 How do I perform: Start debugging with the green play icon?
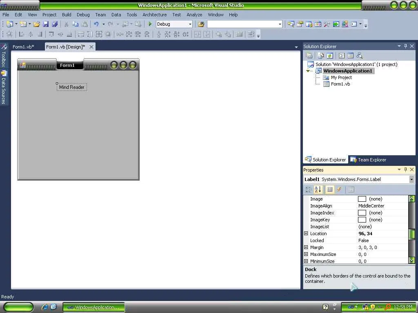150,24
